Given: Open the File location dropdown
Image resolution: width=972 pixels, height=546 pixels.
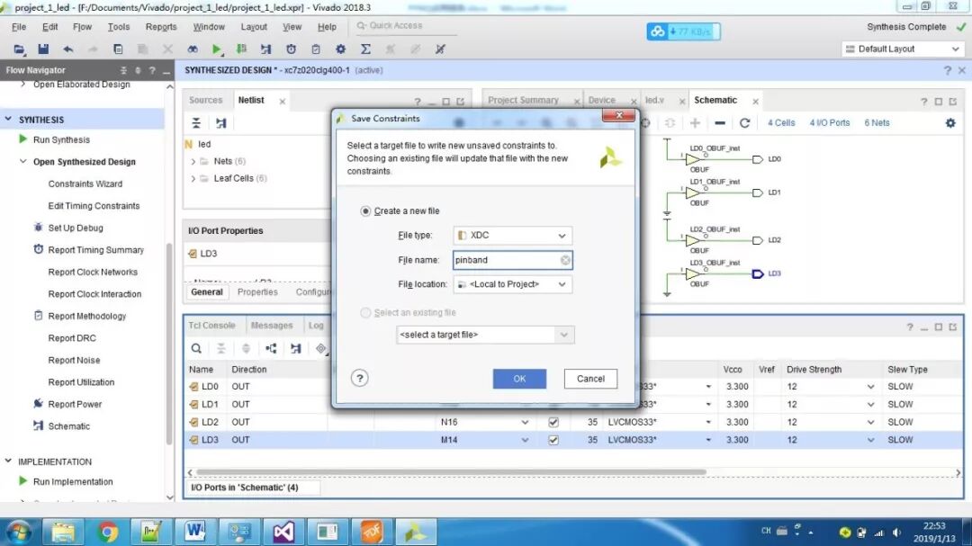Looking at the screenshot, I should 513,284.
